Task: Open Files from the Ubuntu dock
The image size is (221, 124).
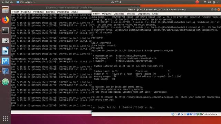Action: (x=6, y=10)
